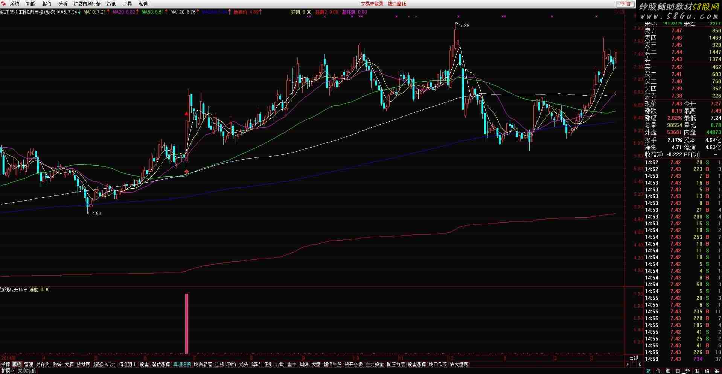722x374 pixels.
Task: Open the 功能 menu
Action: pos(31,4)
